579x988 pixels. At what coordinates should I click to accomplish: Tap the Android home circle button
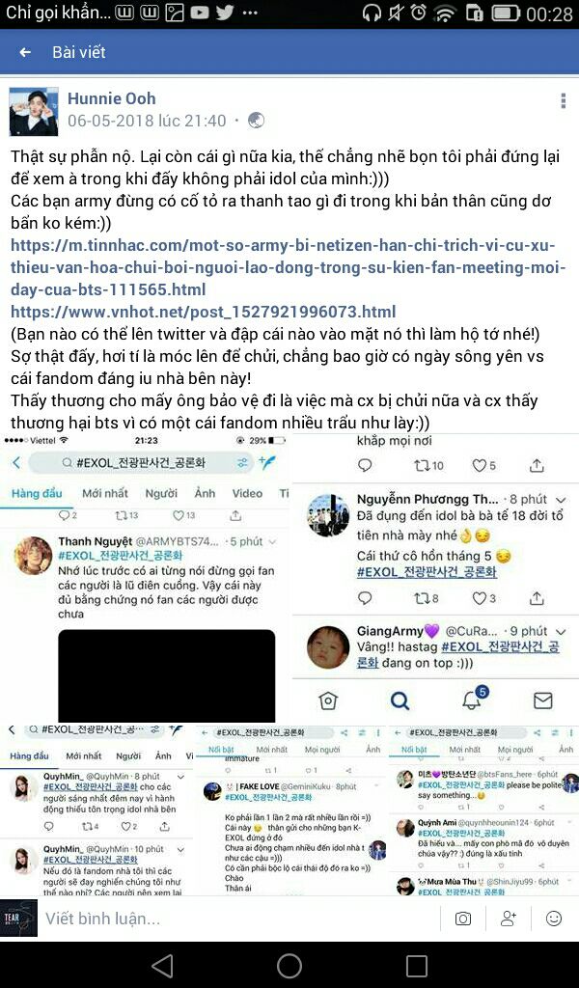coord(289,965)
